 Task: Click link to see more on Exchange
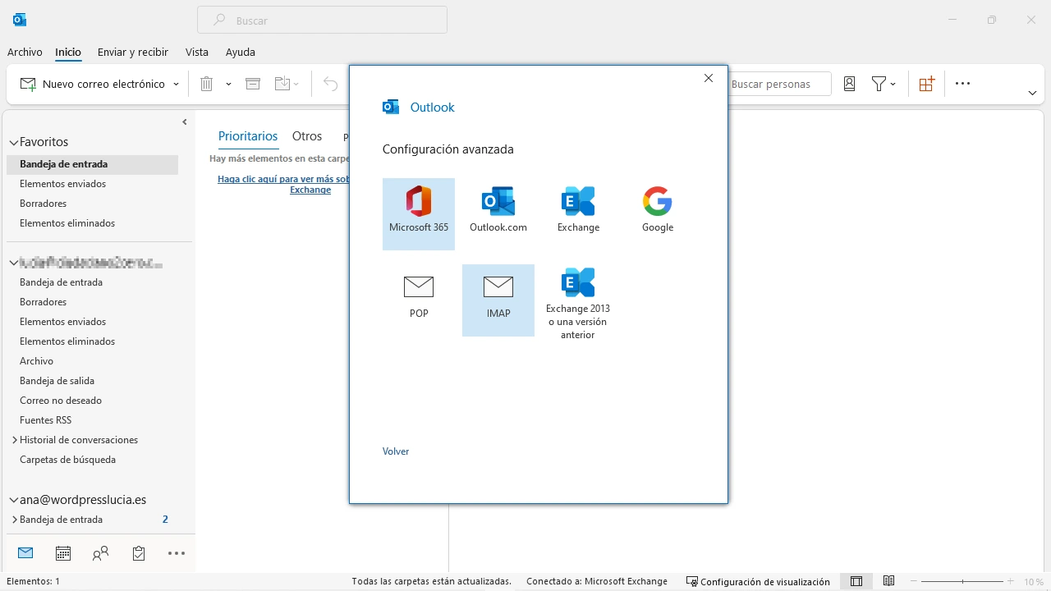click(x=283, y=184)
